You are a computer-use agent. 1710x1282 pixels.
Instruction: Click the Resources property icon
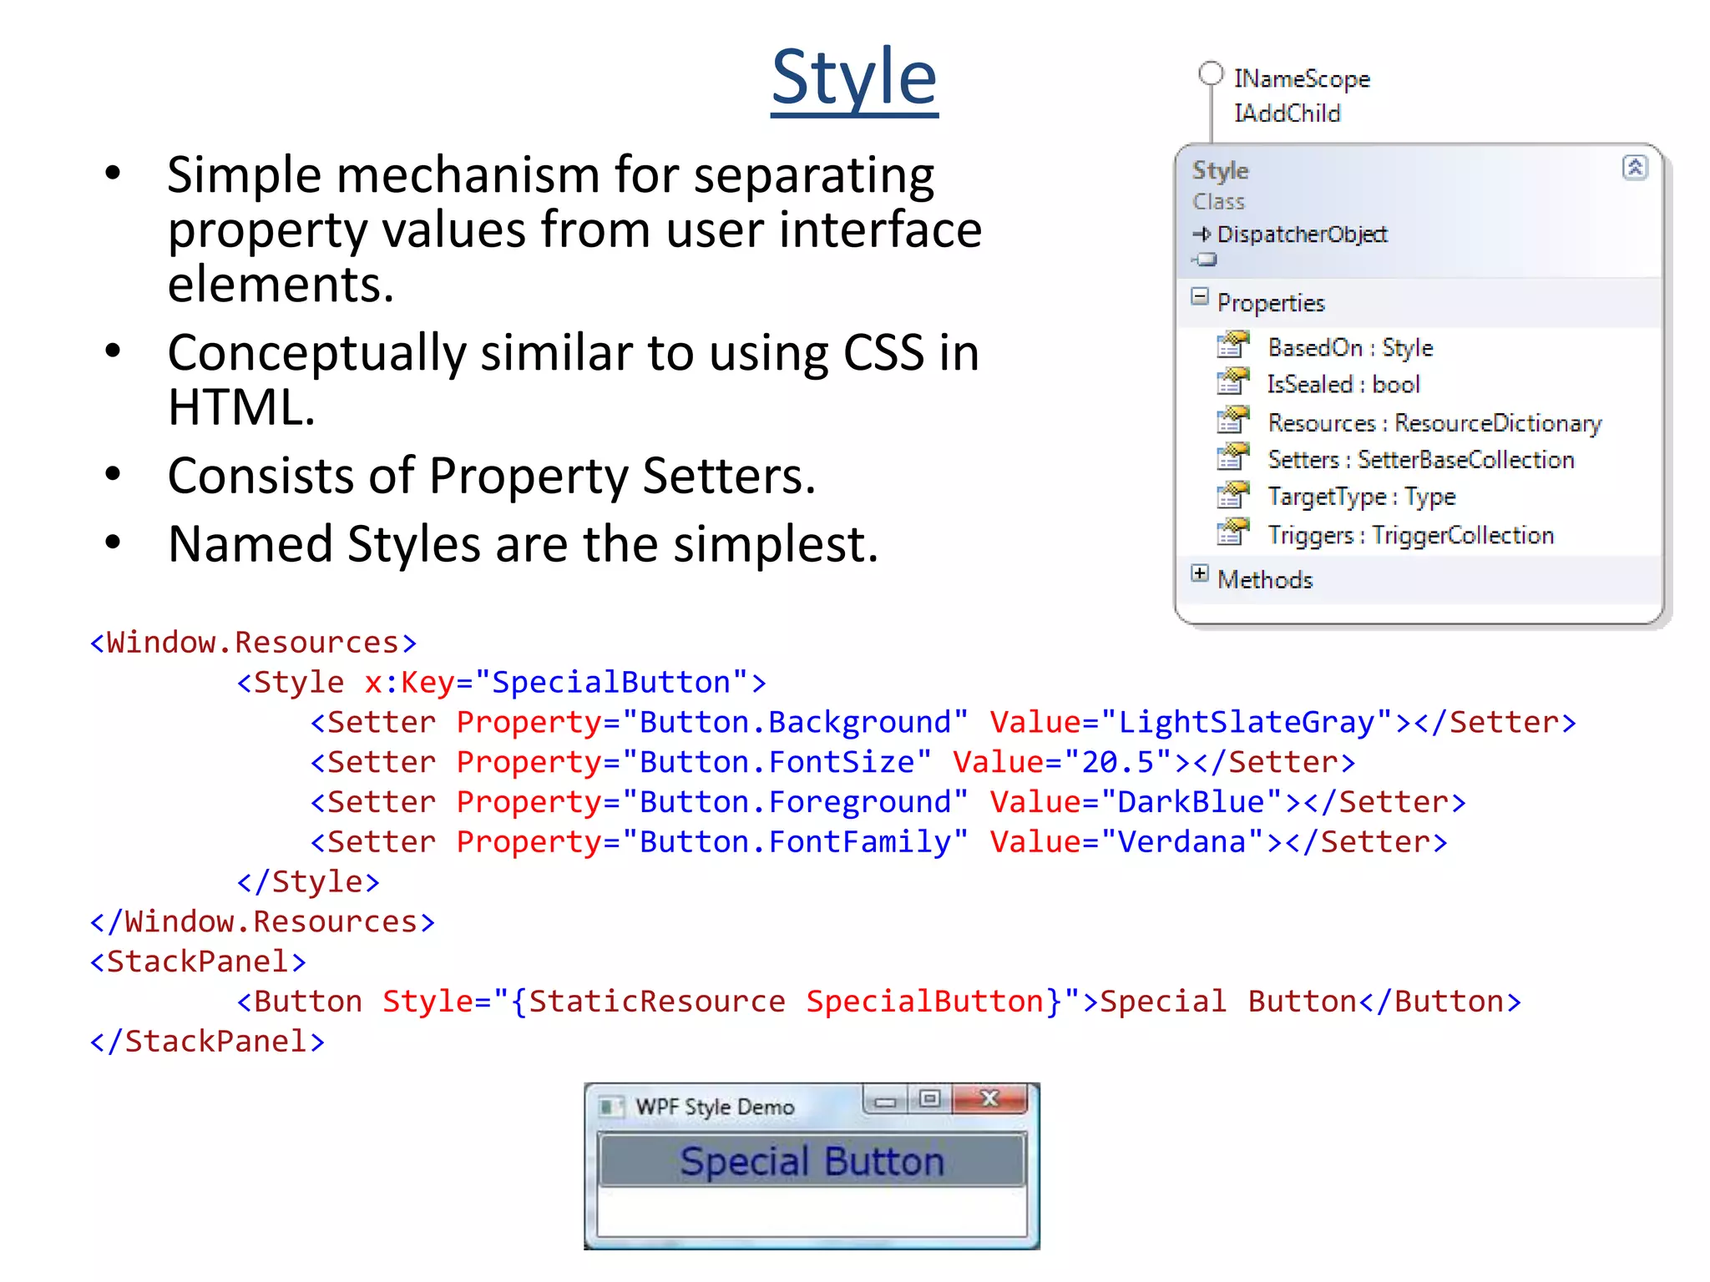click(x=1232, y=421)
